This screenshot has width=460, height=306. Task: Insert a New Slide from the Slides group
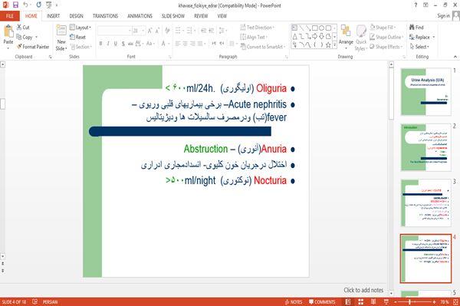coord(61,38)
